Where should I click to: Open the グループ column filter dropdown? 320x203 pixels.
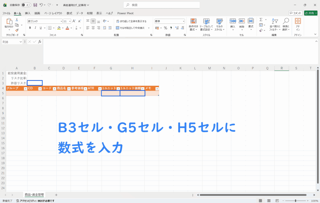[x=25, y=89]
